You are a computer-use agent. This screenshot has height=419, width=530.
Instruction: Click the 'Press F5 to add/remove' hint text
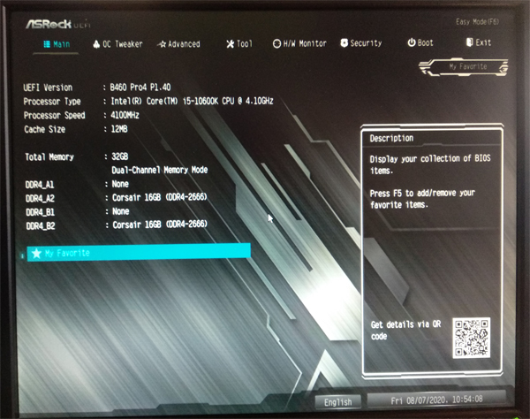point(422,199)
